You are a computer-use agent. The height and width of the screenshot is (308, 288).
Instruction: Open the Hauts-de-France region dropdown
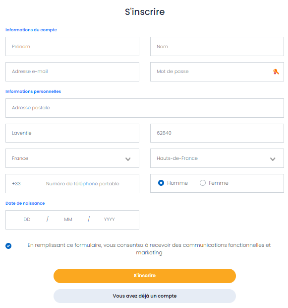(217, 158)
